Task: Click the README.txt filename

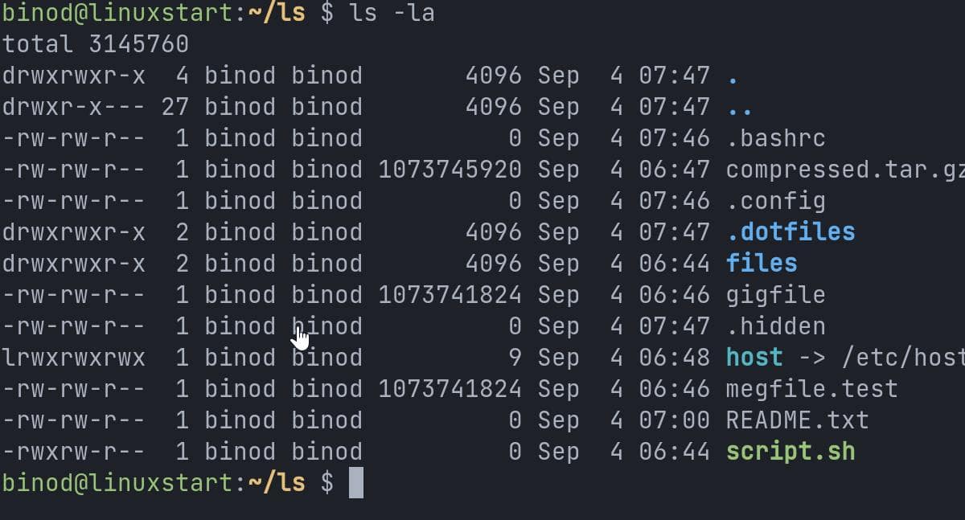Action: 797,420
